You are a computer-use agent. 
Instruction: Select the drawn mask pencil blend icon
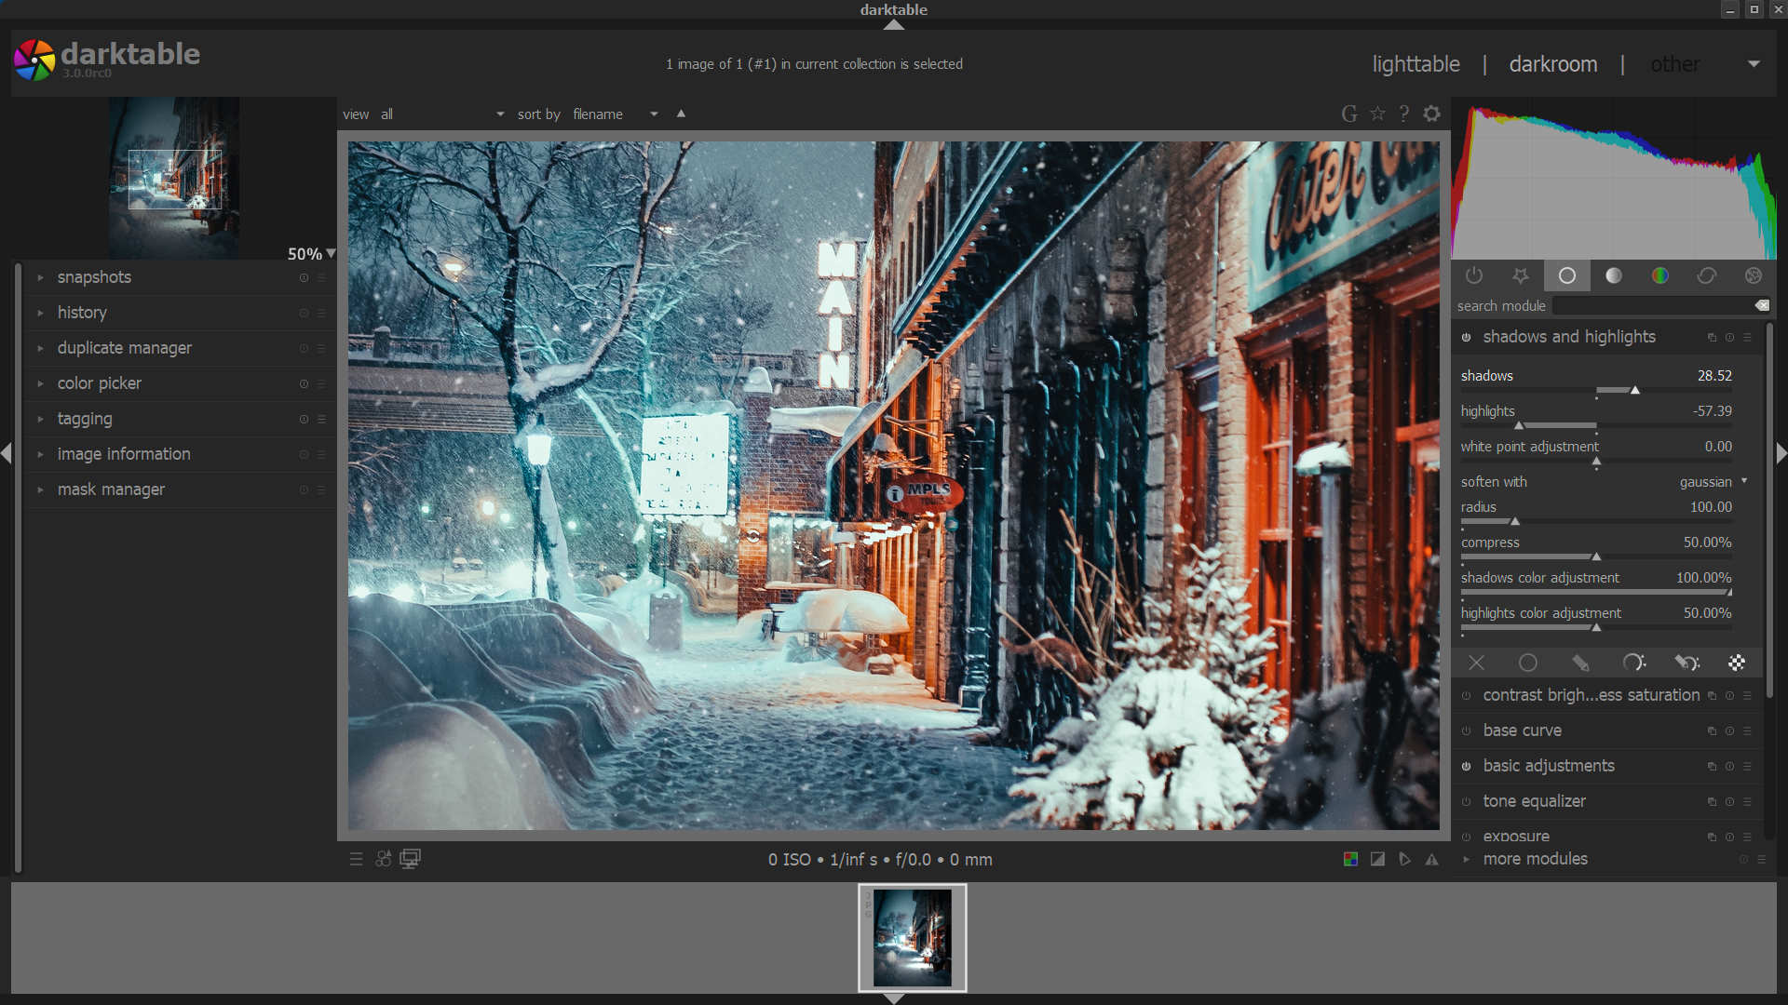[x=1580, y=663]
